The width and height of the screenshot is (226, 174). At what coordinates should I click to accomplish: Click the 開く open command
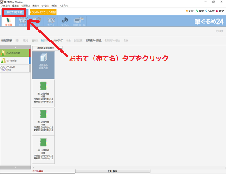tap(17, 40)
